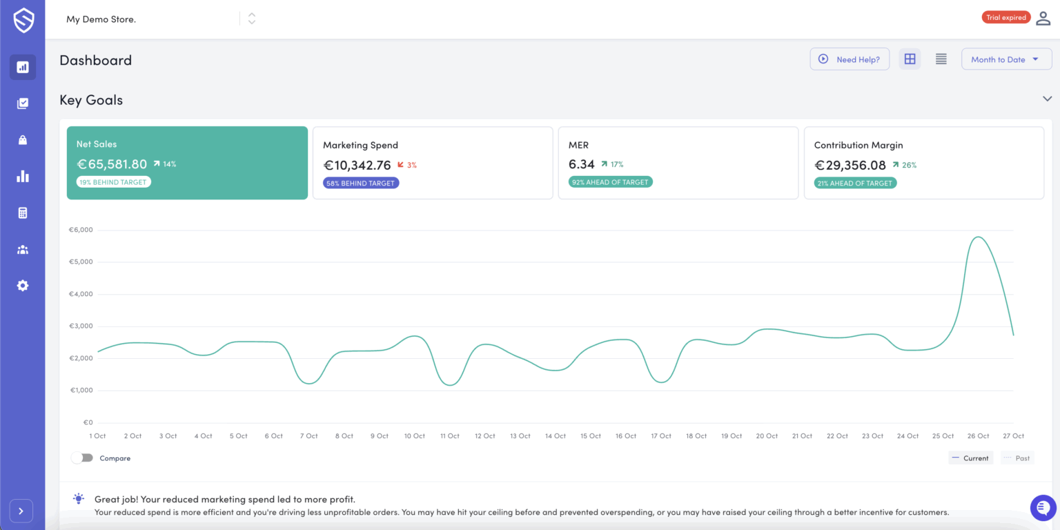This screenshot has width=1060, height=530.
Task: Open Settings via the gear icon
Action: [x=22, y=285]
